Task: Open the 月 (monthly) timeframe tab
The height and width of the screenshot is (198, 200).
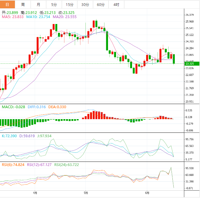Action: point(38,4)
